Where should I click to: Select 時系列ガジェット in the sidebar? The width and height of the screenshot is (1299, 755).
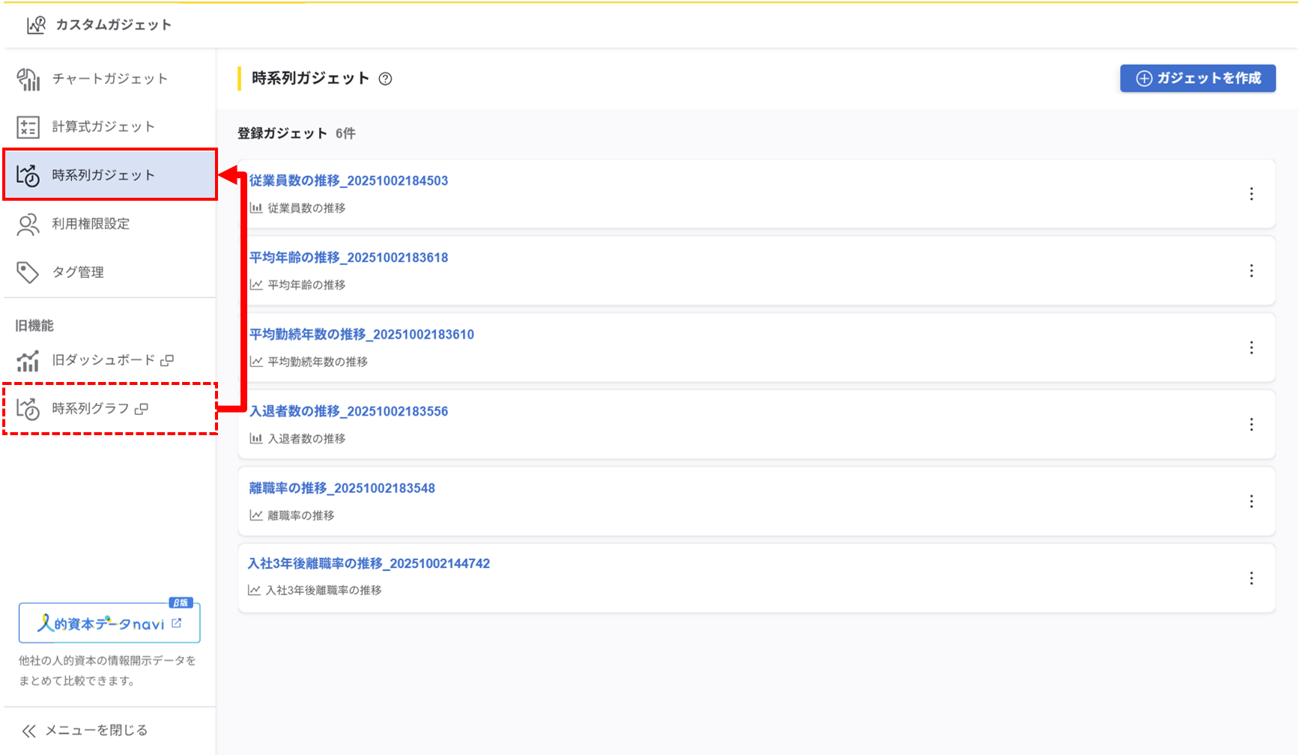coord(103,175)
